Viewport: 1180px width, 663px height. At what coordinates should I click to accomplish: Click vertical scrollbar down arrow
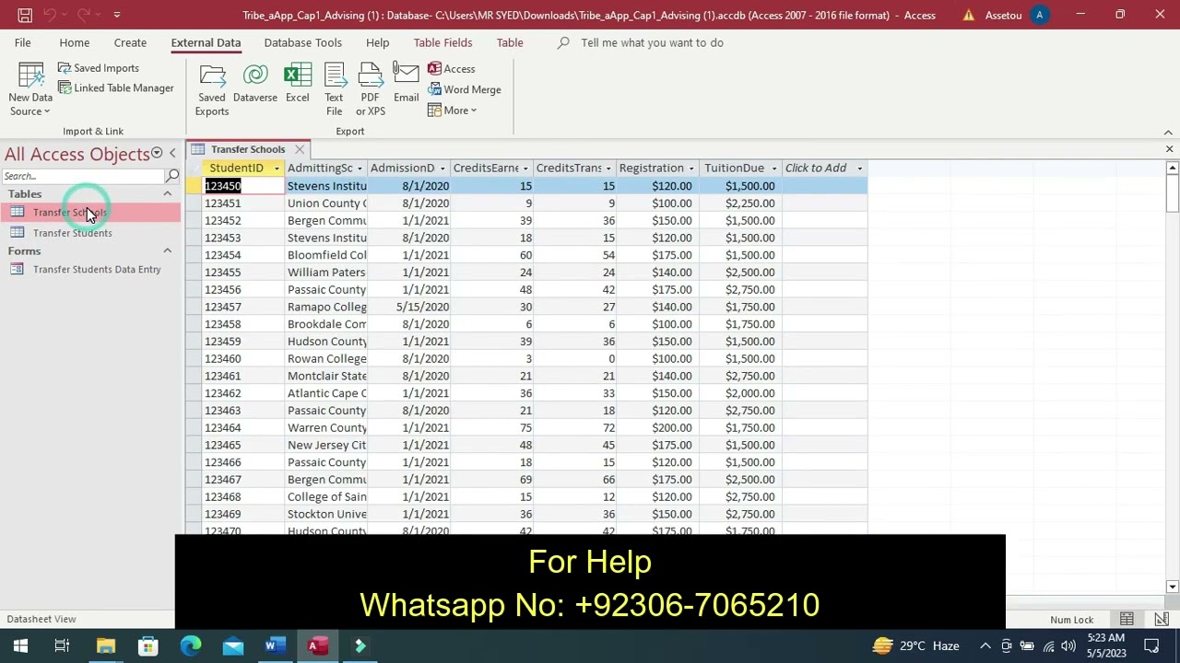coord(1172,587)
